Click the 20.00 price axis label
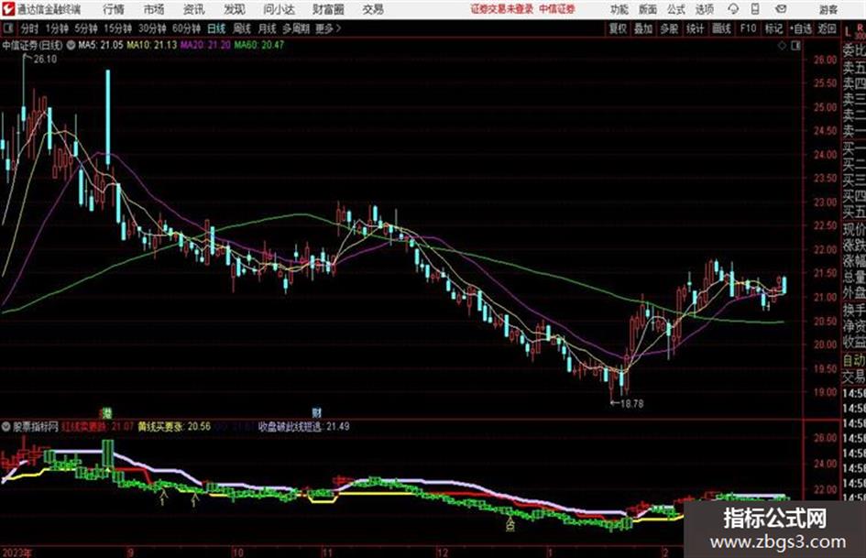This screenshot has width=866, height=558. (825, 345)
